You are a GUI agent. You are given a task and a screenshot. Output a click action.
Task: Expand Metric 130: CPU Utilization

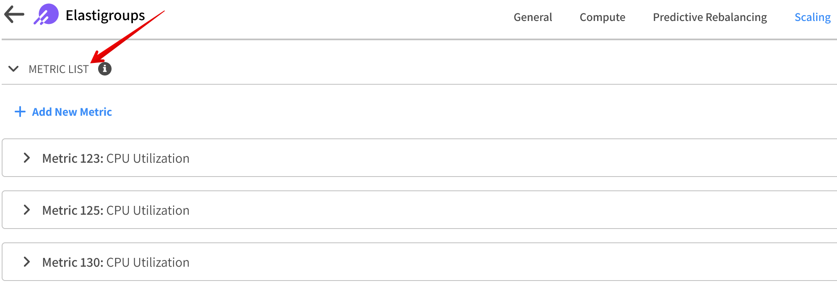click(x=27, y=262)
